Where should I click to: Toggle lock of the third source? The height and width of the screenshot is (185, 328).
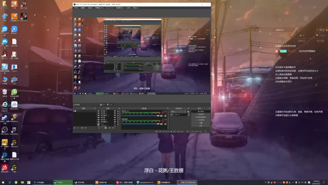[x=118, y=116]
